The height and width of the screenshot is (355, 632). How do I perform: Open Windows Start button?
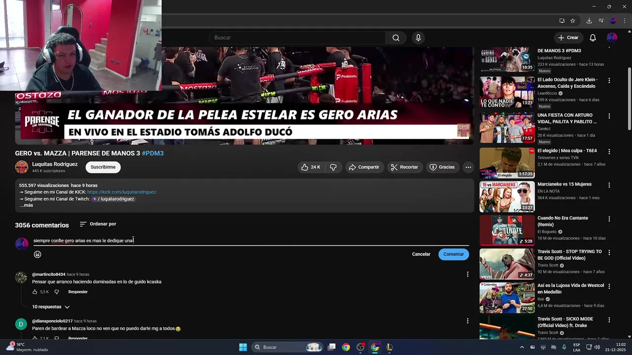click(x=243, y=347)
